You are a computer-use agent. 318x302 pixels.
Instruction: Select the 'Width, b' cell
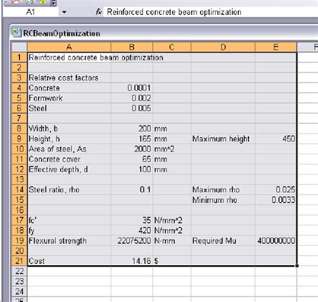(69, 129)
